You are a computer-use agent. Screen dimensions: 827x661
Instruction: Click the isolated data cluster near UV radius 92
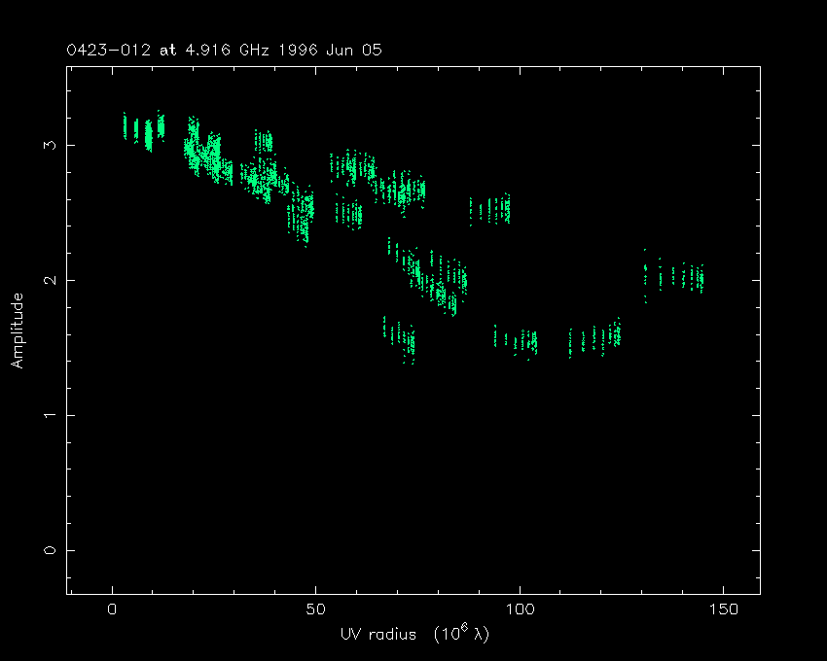[490, 209]
